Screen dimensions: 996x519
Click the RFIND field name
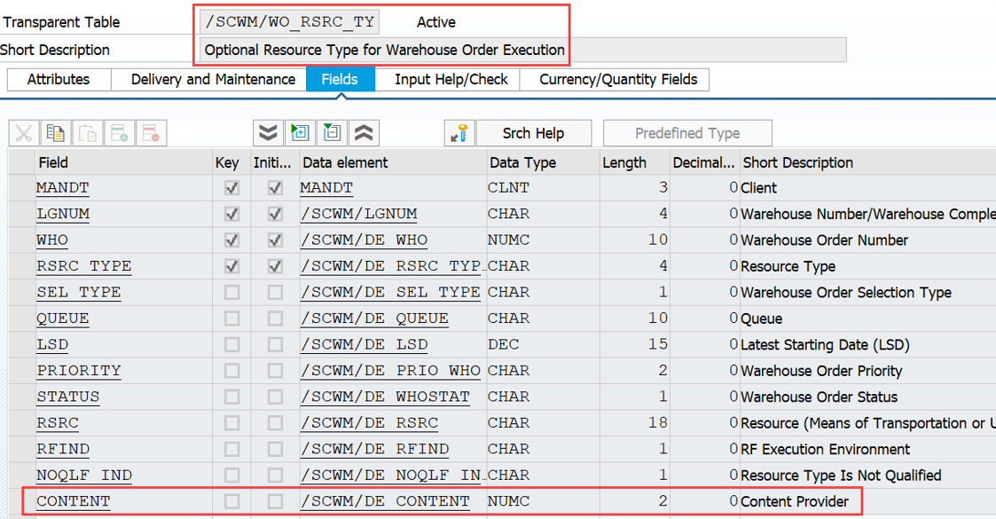click(x=63, y=449)
